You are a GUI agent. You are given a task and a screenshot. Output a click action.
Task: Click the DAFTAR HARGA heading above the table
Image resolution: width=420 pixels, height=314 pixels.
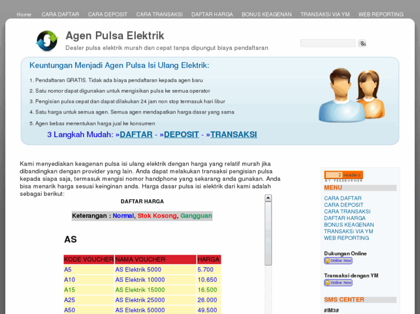(142, 202)
